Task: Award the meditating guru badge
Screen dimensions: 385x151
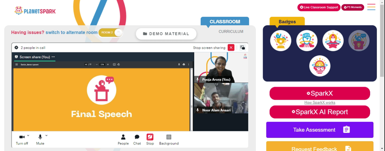Action: tap(333, 40)
